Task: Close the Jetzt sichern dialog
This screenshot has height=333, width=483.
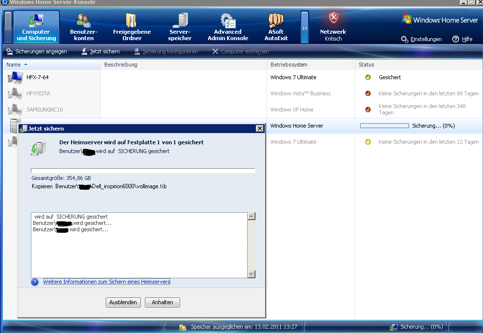Action: pos(260,128)
